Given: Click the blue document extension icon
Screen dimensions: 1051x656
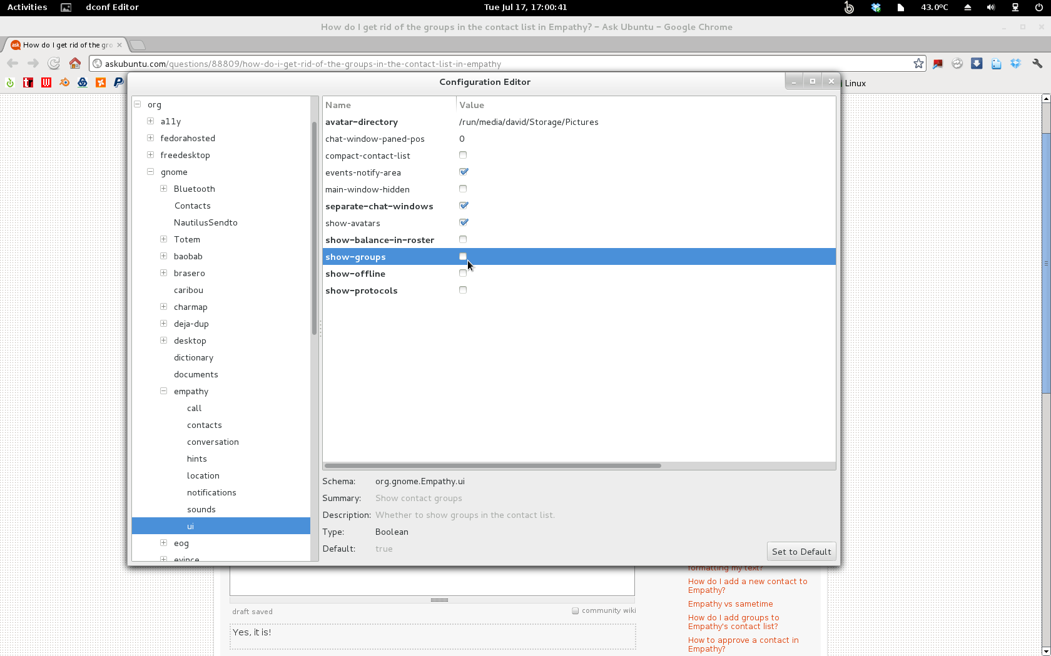Looking at the screenshot, I should pyautogui.click(x=996, y=64).
